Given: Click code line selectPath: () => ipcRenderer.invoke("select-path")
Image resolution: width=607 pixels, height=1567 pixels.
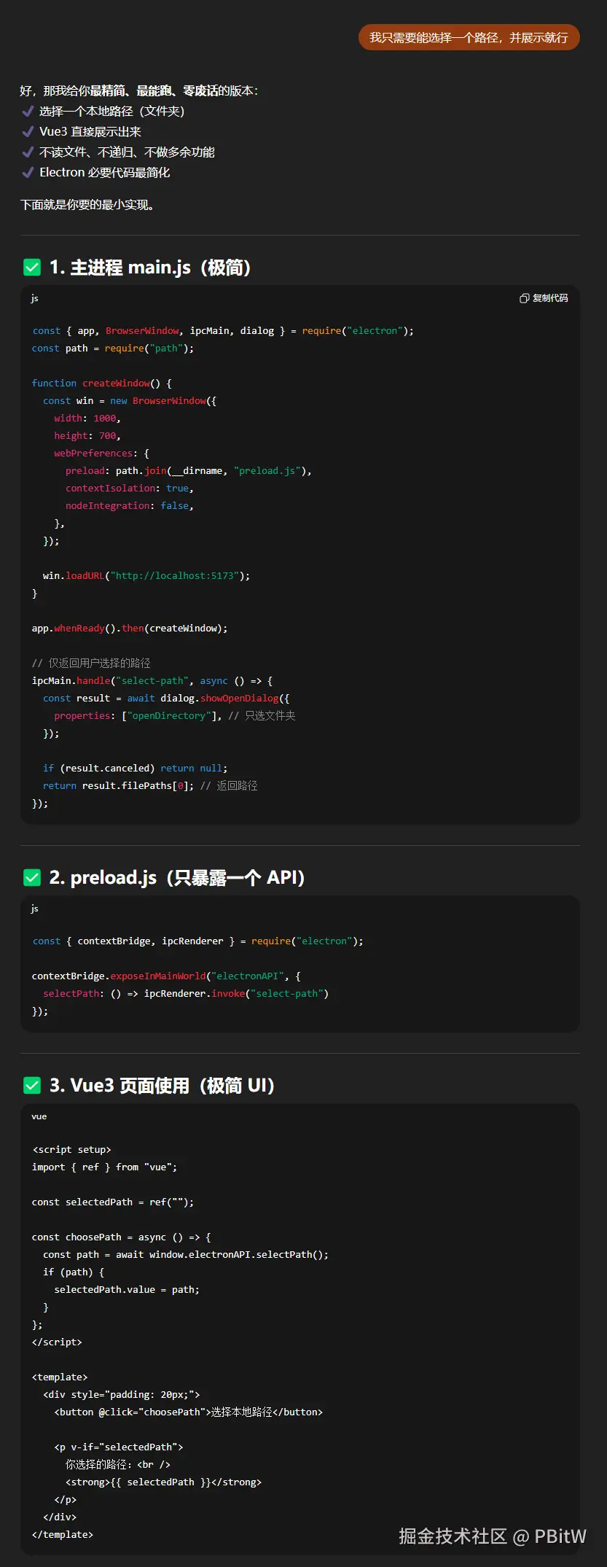Looking at the screenshot, I should [186, 994].
